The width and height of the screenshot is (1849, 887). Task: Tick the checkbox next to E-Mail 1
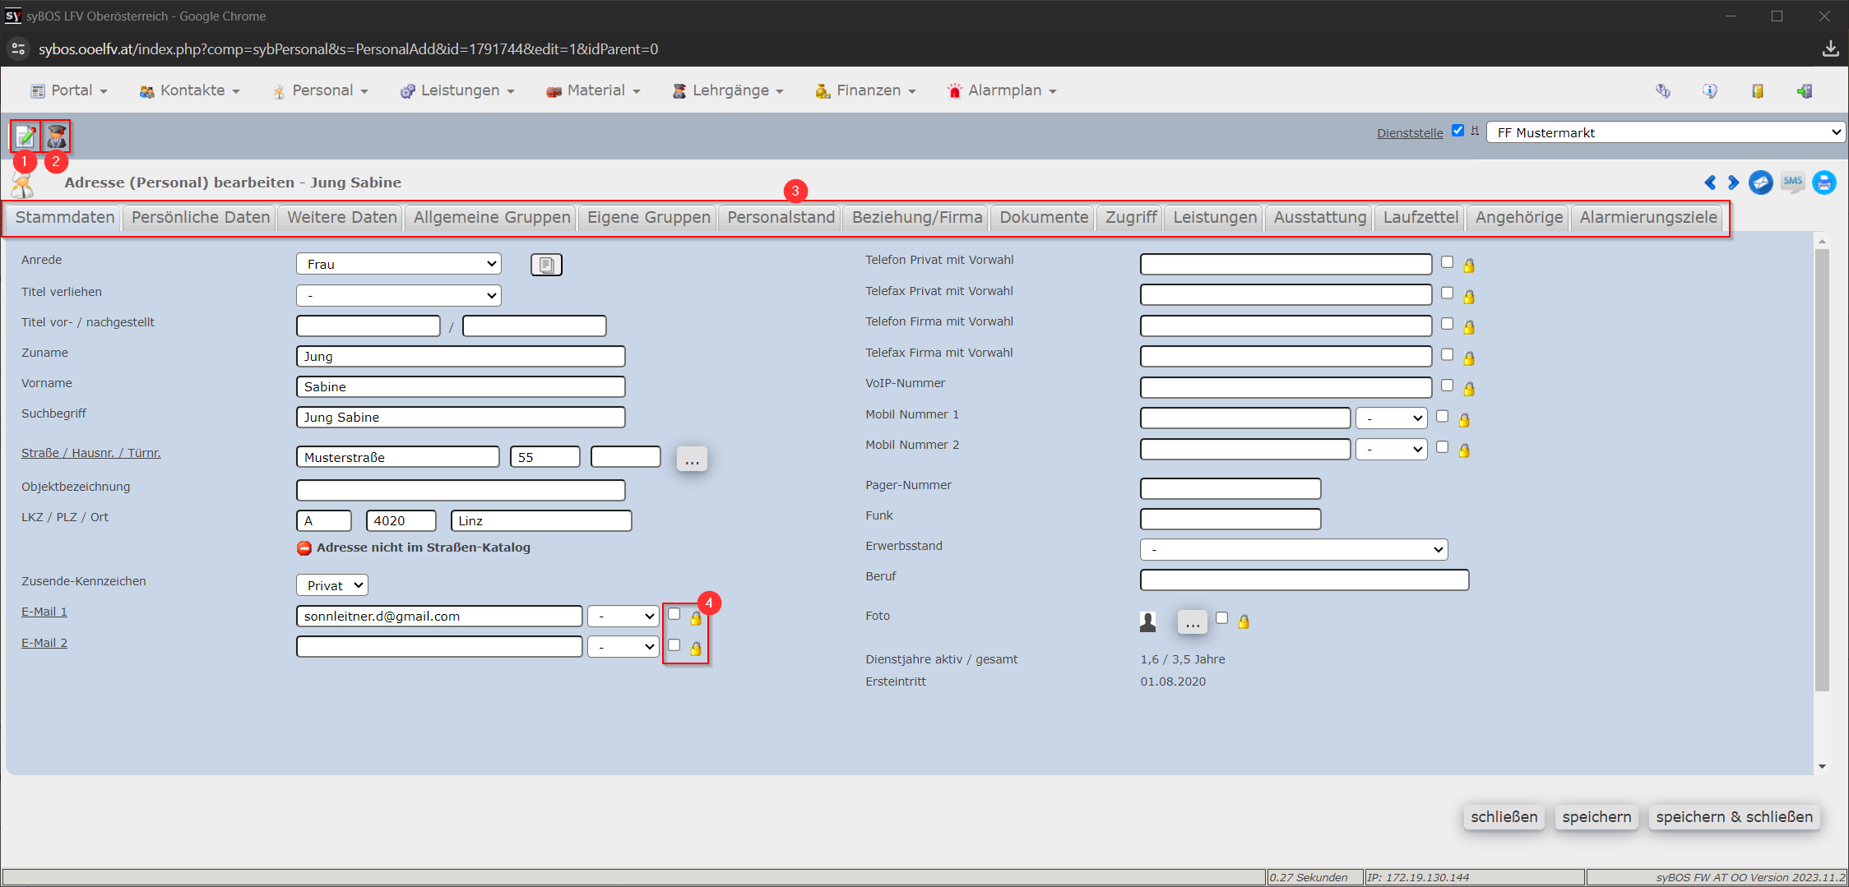[x=674, y=614]
